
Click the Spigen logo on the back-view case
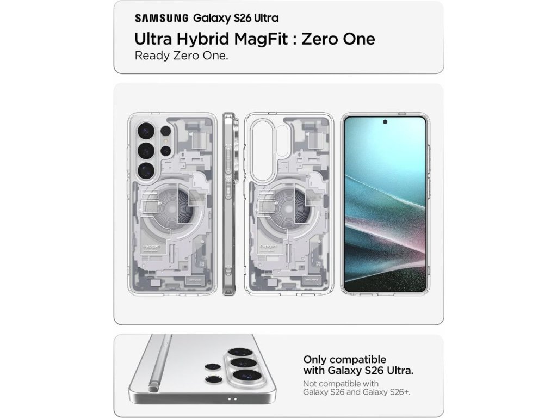coord(151,247)
